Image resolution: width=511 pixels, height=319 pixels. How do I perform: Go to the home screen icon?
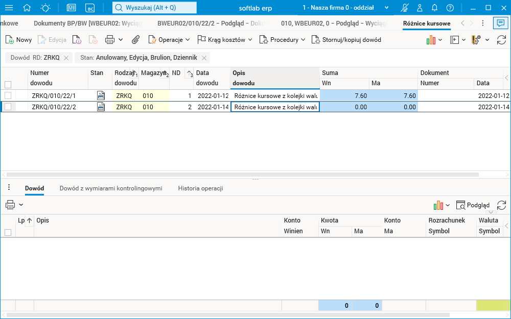(27, 8)
